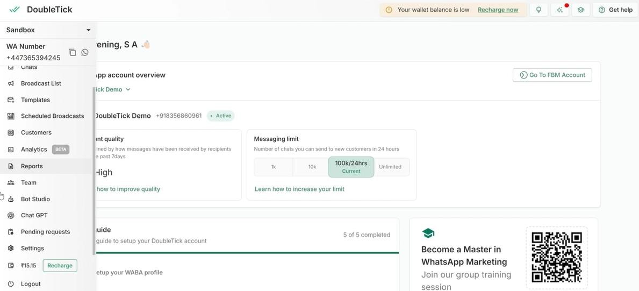639x291 pixels.
Task: Go to Reports in the sidebar
Action: click(32, 166)
